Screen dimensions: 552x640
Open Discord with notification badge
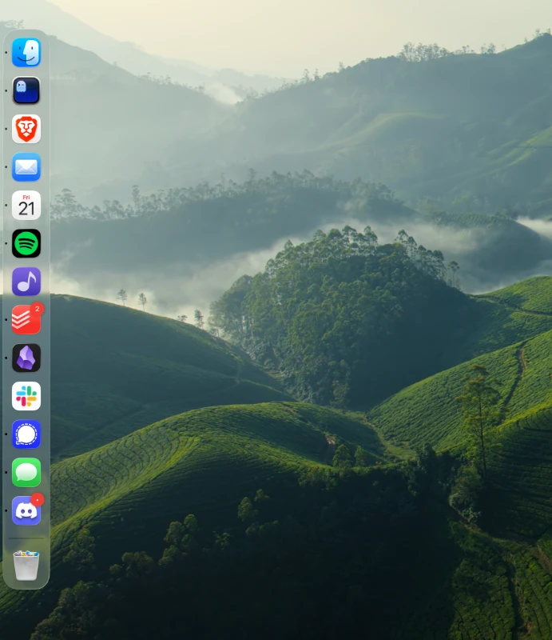pyautogui.click(x=26, y=510)
